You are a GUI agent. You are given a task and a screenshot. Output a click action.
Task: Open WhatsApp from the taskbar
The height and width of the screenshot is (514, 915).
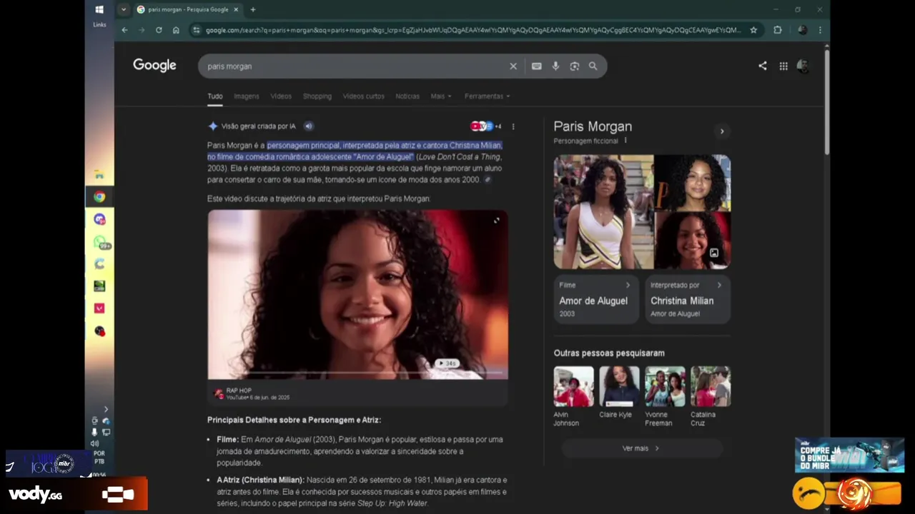(x=99, y=242)
